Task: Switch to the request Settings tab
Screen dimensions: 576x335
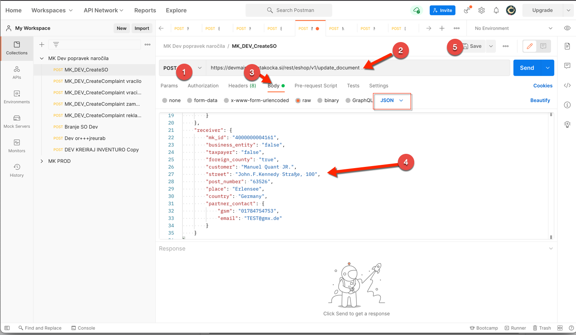Action: [x=379, y=86]
